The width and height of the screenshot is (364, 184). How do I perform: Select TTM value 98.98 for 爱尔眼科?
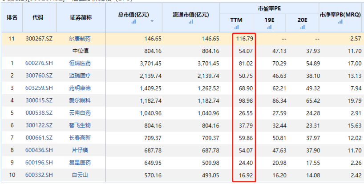click(x=246, y=100)
